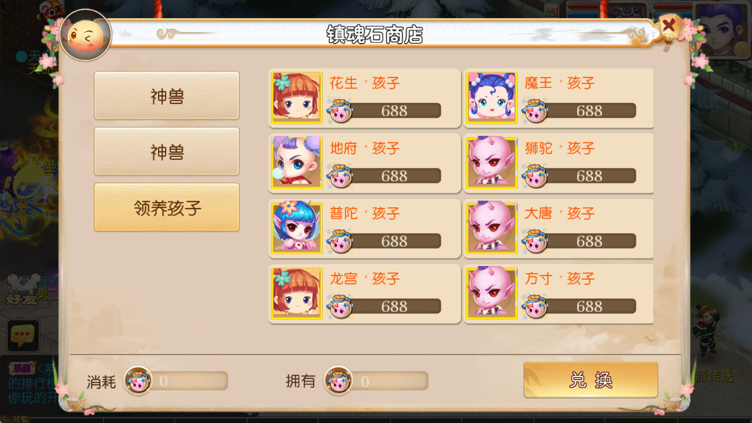
Task: Click the 花生 孩子 688 price bar
Action: (x=384, y=111)
